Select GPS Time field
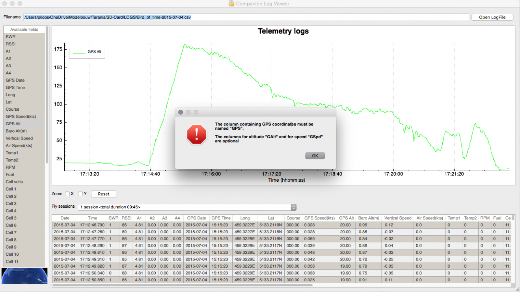Screen dimensions: 520x292 24,87
